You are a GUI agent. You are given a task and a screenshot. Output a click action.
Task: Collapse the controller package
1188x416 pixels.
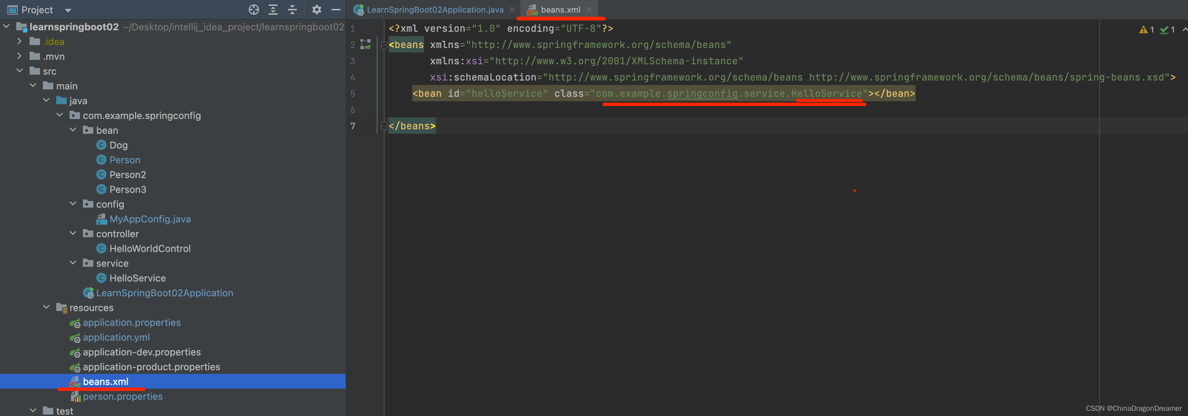point(73,233)
